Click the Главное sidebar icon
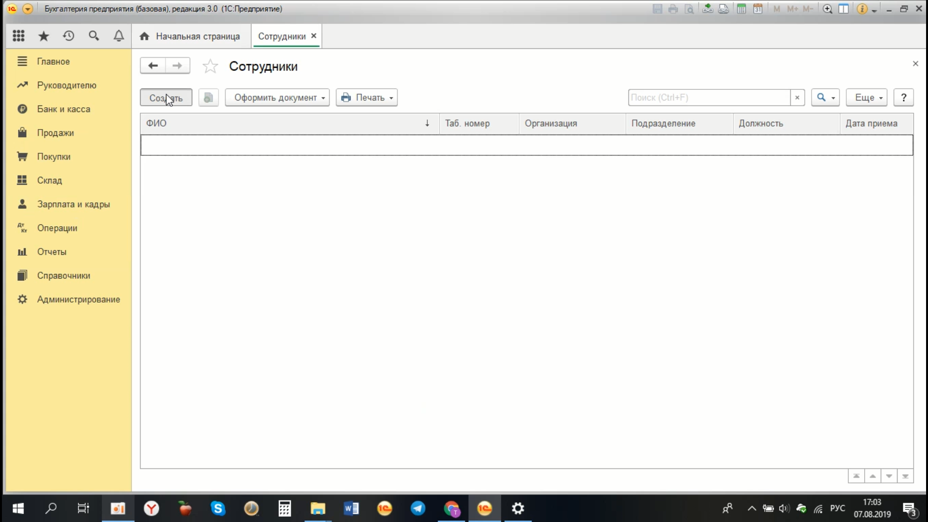The width and height of the screenshot is (928, 522). coord(22,61)
